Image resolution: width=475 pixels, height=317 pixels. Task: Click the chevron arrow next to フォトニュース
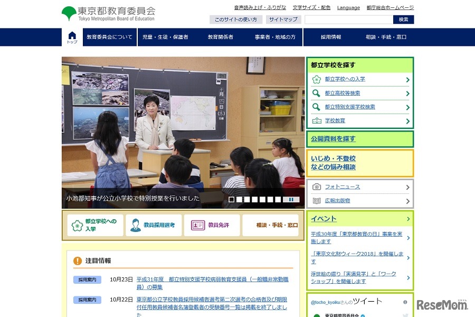coord(408,187)
